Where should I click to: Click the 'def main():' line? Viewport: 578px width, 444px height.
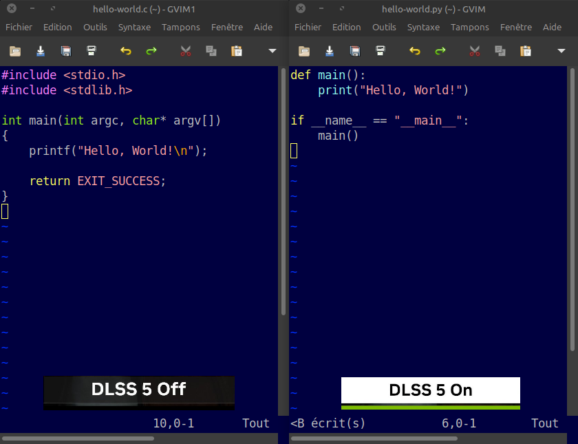[x=328, y=75]
